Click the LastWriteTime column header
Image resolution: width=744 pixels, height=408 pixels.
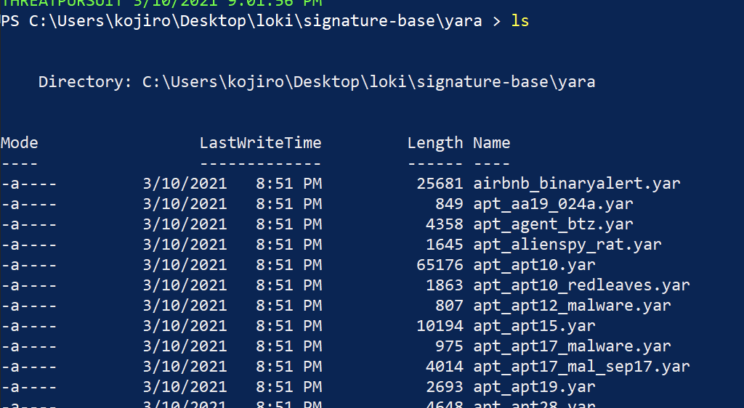(260, 143)
